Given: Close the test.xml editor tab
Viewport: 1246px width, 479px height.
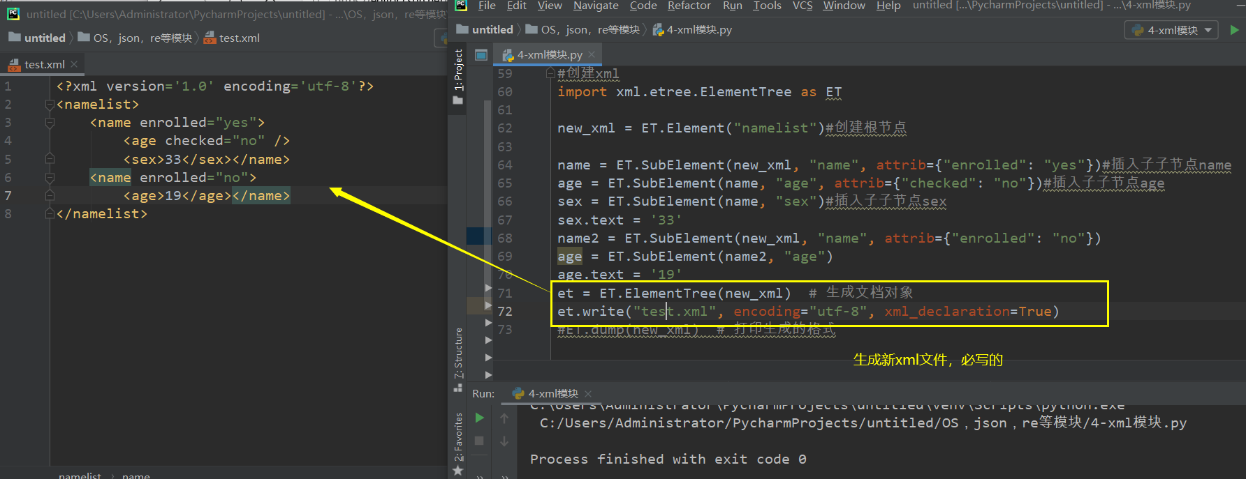Looking at the screenshot, I should 74,64.
